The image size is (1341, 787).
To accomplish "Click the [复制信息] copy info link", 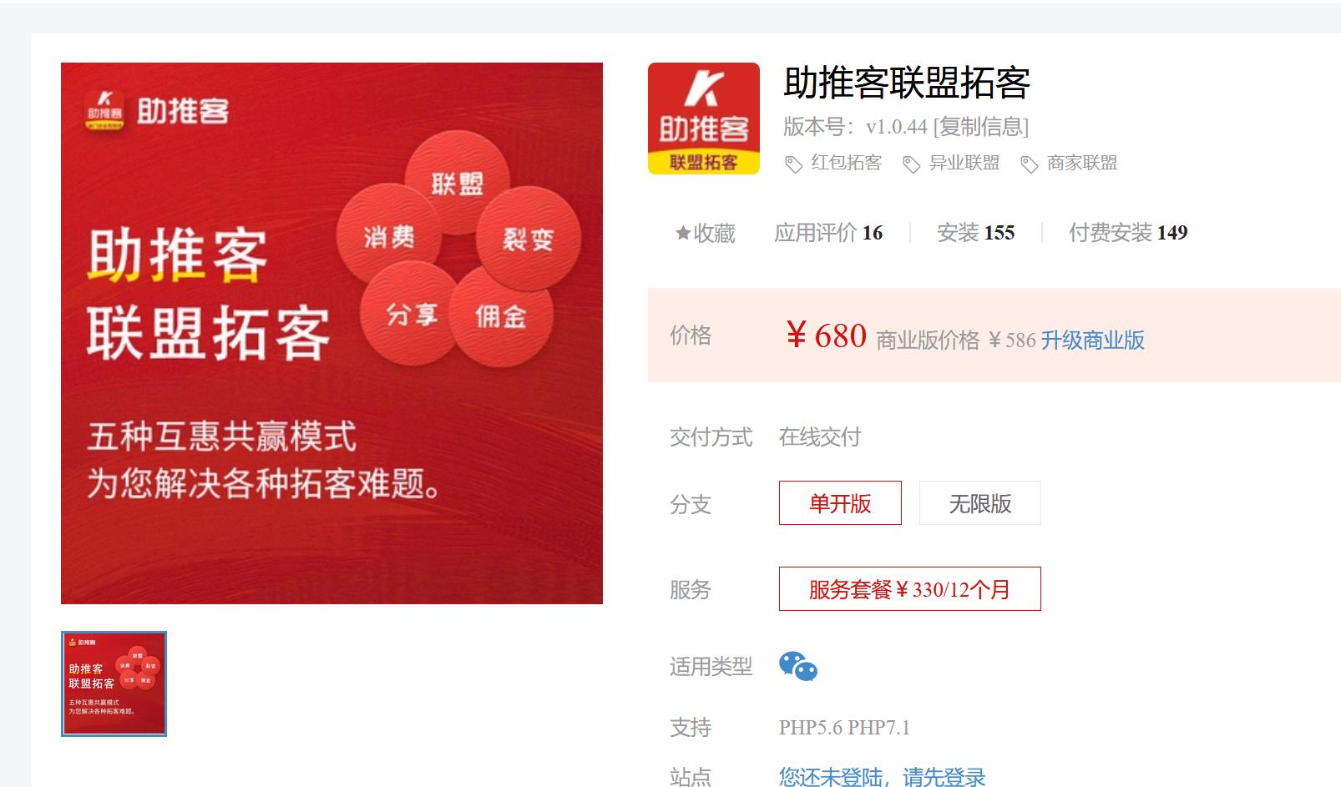I will (x=981, y=127).
